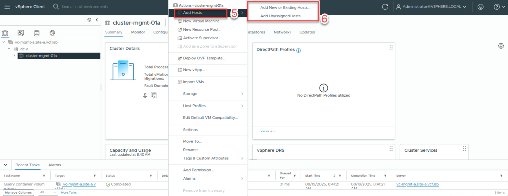Filter the Status column
This screenshot has width=508, height=196.
point(151,176)
